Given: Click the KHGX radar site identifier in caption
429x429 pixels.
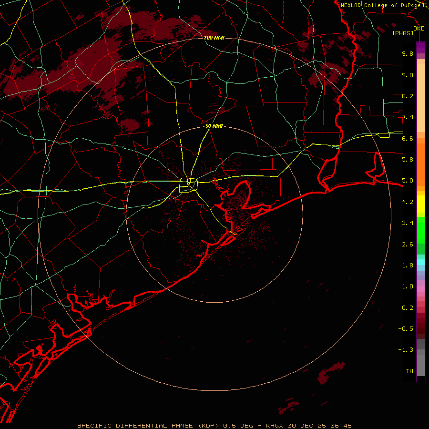Looking at the screenshot, I should [275, 426].
